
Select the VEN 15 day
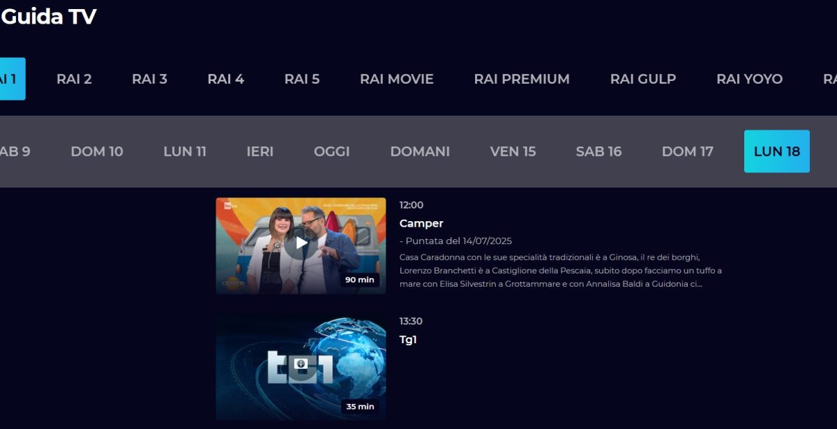click(513, 151)
